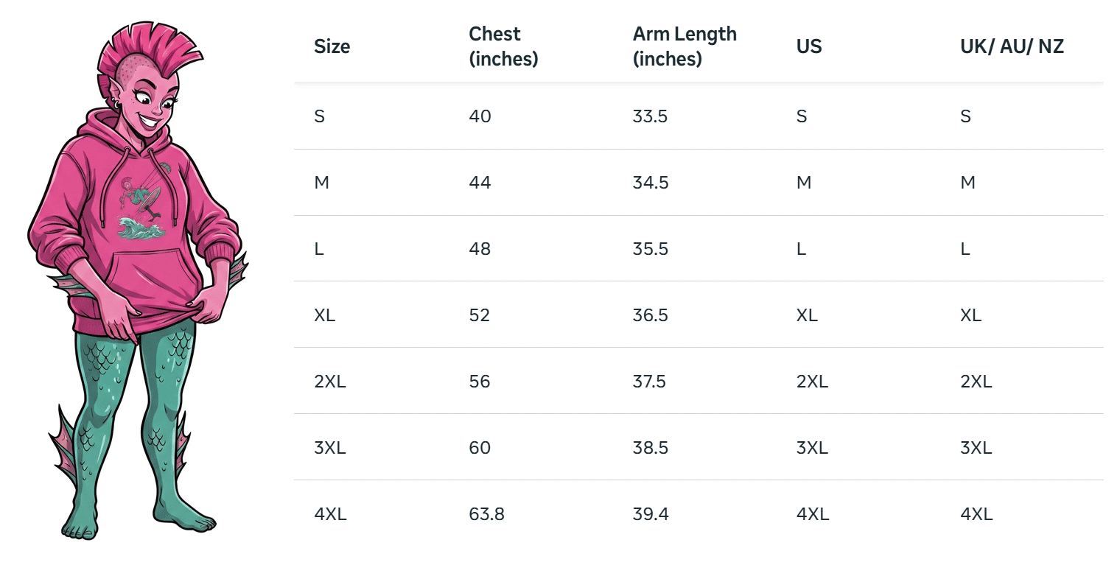Viewport: 1120px width, 565px height.
Task: Click the Chest (inches) column header
Action: coord(503,46)
